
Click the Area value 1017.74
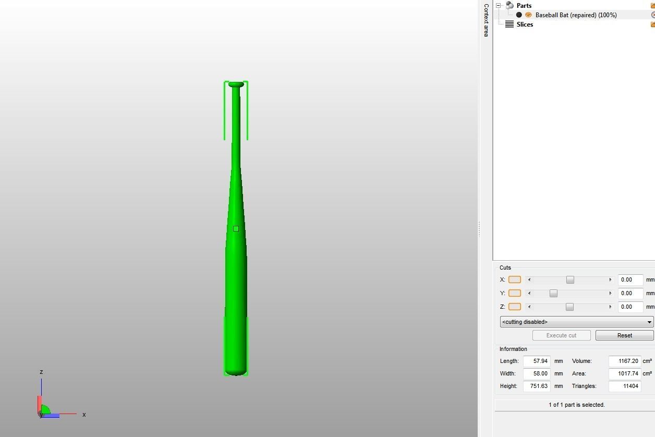[x=625, y=373]
